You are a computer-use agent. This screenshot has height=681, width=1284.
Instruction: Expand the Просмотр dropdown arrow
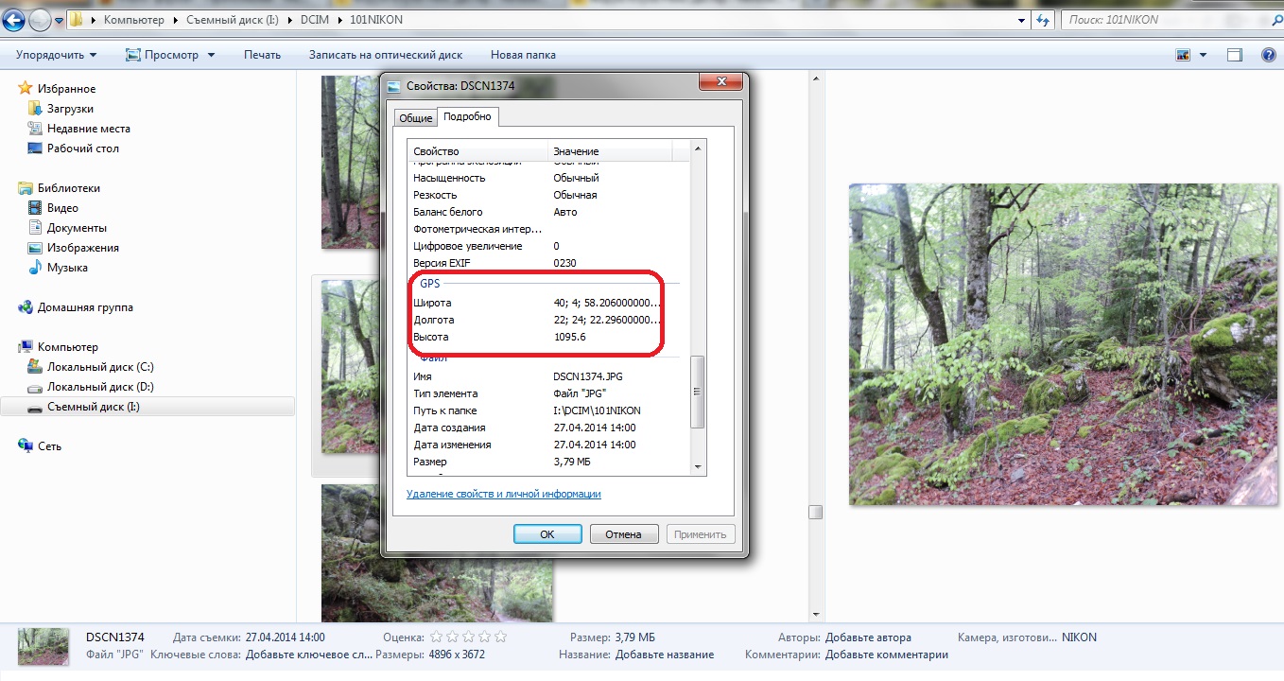tap(211, 55)
